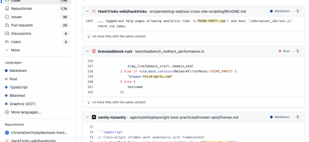This screenshot has width=309, height=142.
Task: Filter by ChromeDevTools/devtools-frontend repository
Action: coord(37,133)
